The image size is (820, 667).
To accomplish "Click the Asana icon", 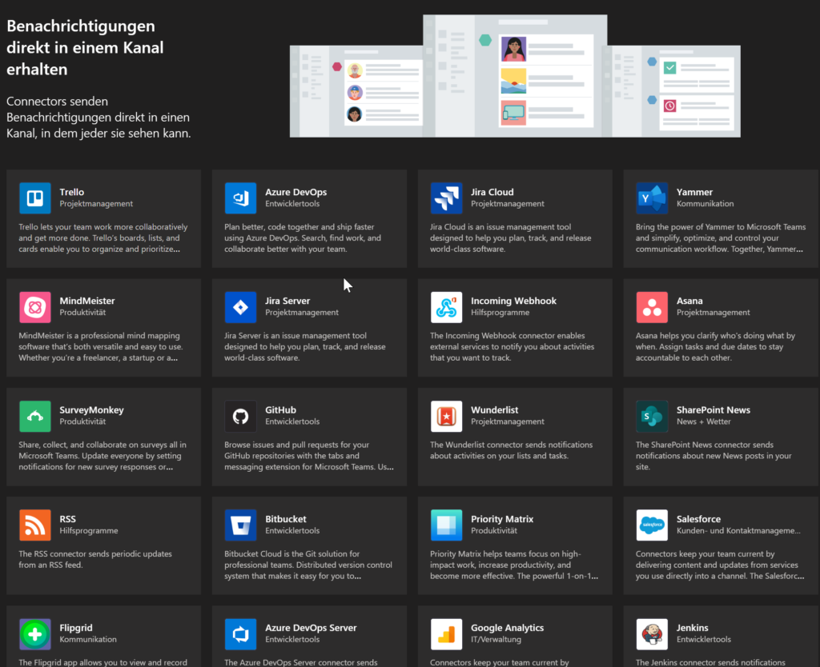I will click(x=652, y=307).
